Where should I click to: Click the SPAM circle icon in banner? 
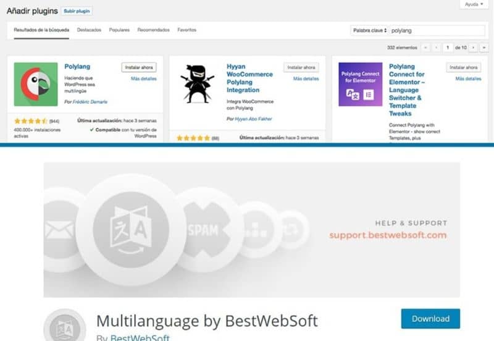(x=203, y=230)
